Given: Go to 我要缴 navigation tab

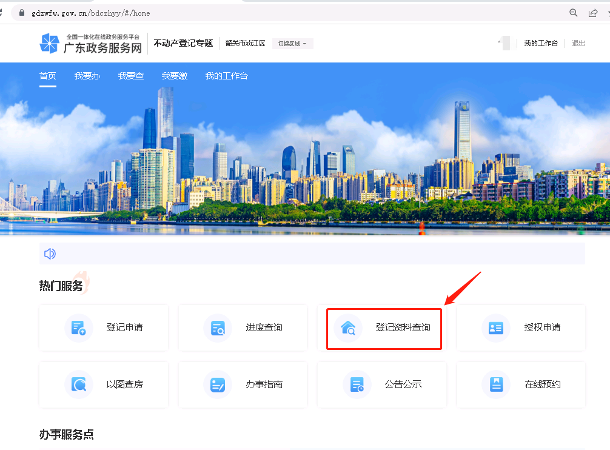Looking at the screenshot, I should pos(174,76).
